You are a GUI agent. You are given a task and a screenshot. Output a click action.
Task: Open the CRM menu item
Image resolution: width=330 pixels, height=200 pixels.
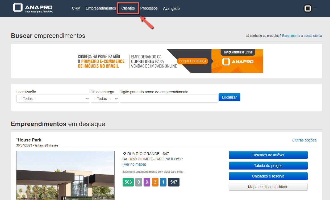(x=76, y=8)
